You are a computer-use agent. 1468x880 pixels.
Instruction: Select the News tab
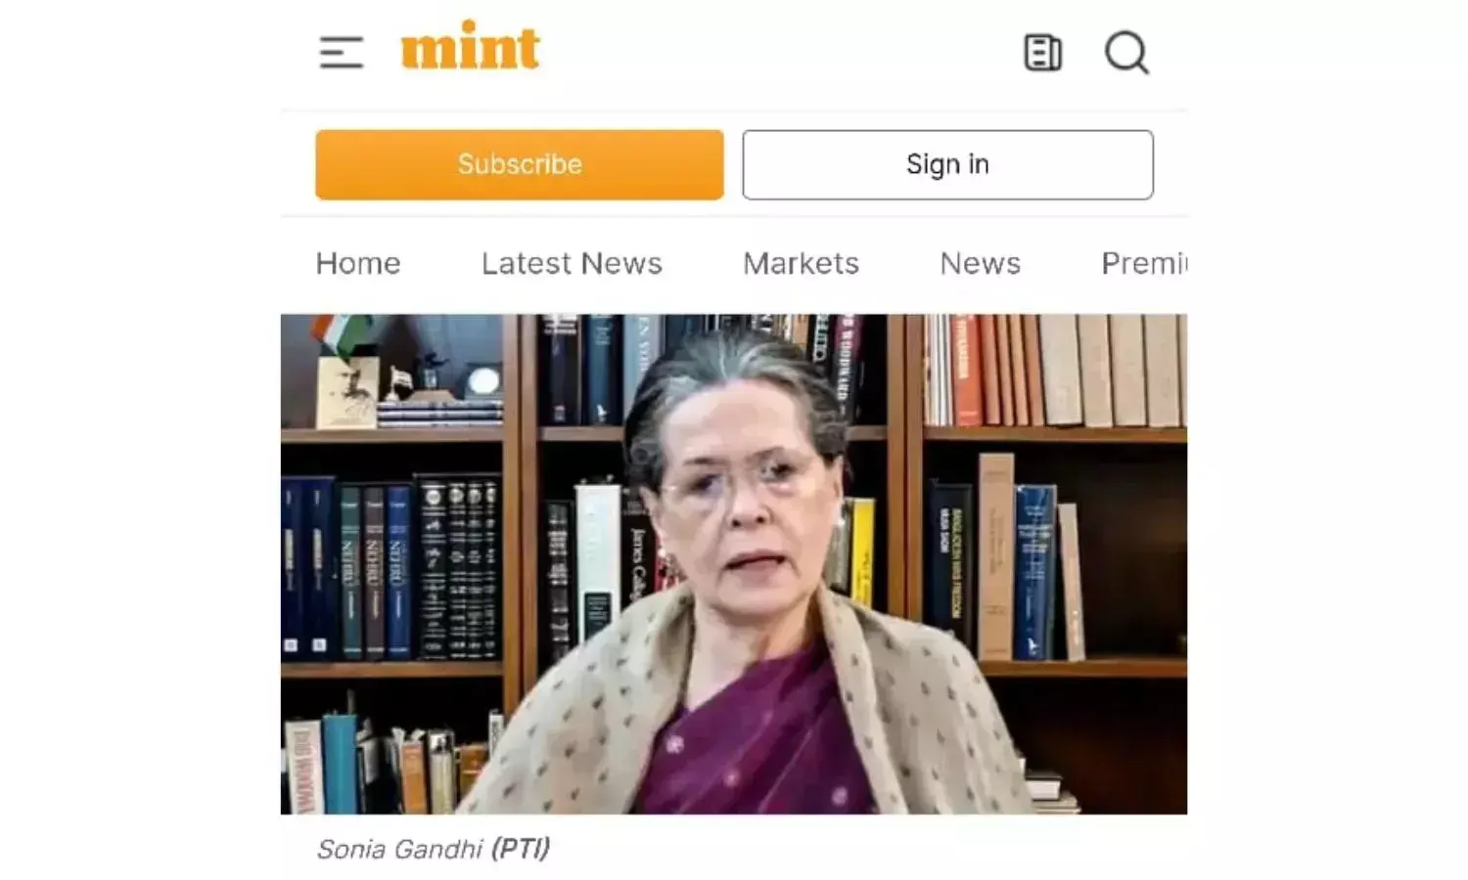(980, 263)
